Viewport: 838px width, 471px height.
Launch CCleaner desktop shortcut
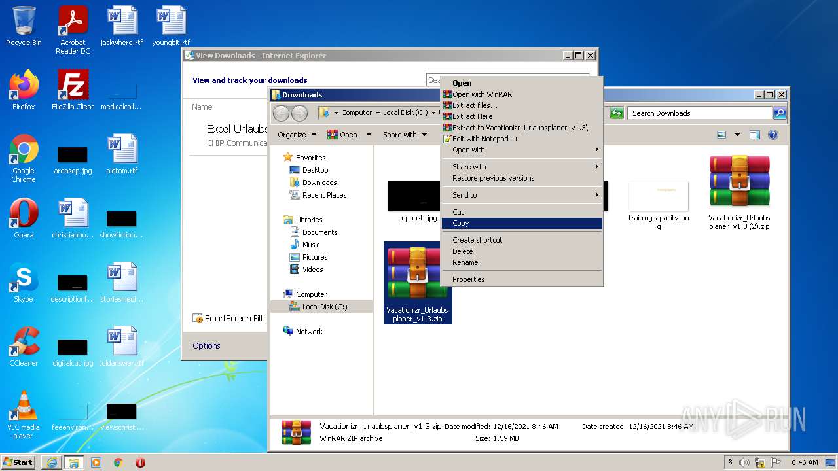tap(24, 347)
